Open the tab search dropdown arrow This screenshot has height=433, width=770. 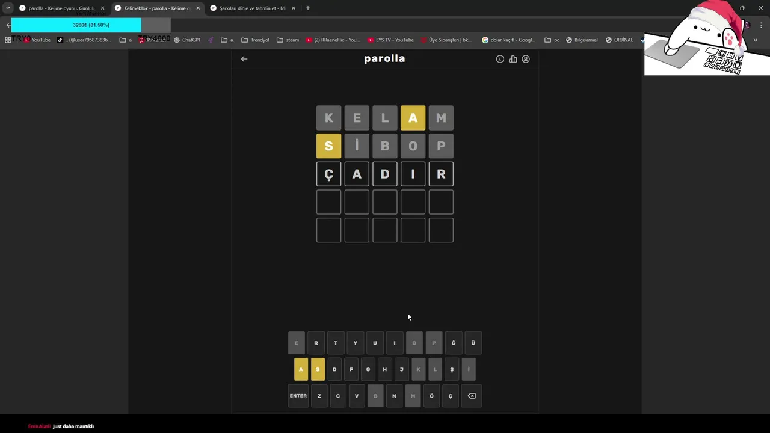coord(8,8)
